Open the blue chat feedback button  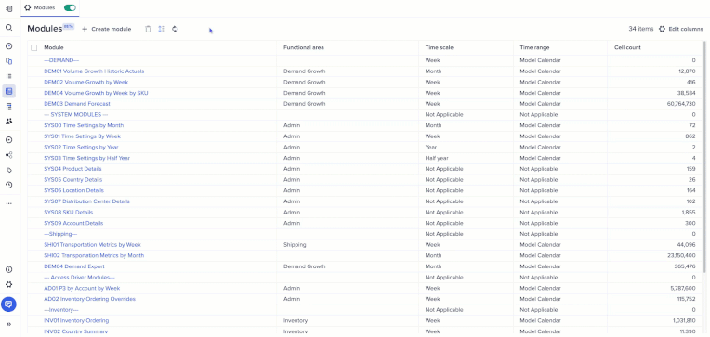[8, 305]
